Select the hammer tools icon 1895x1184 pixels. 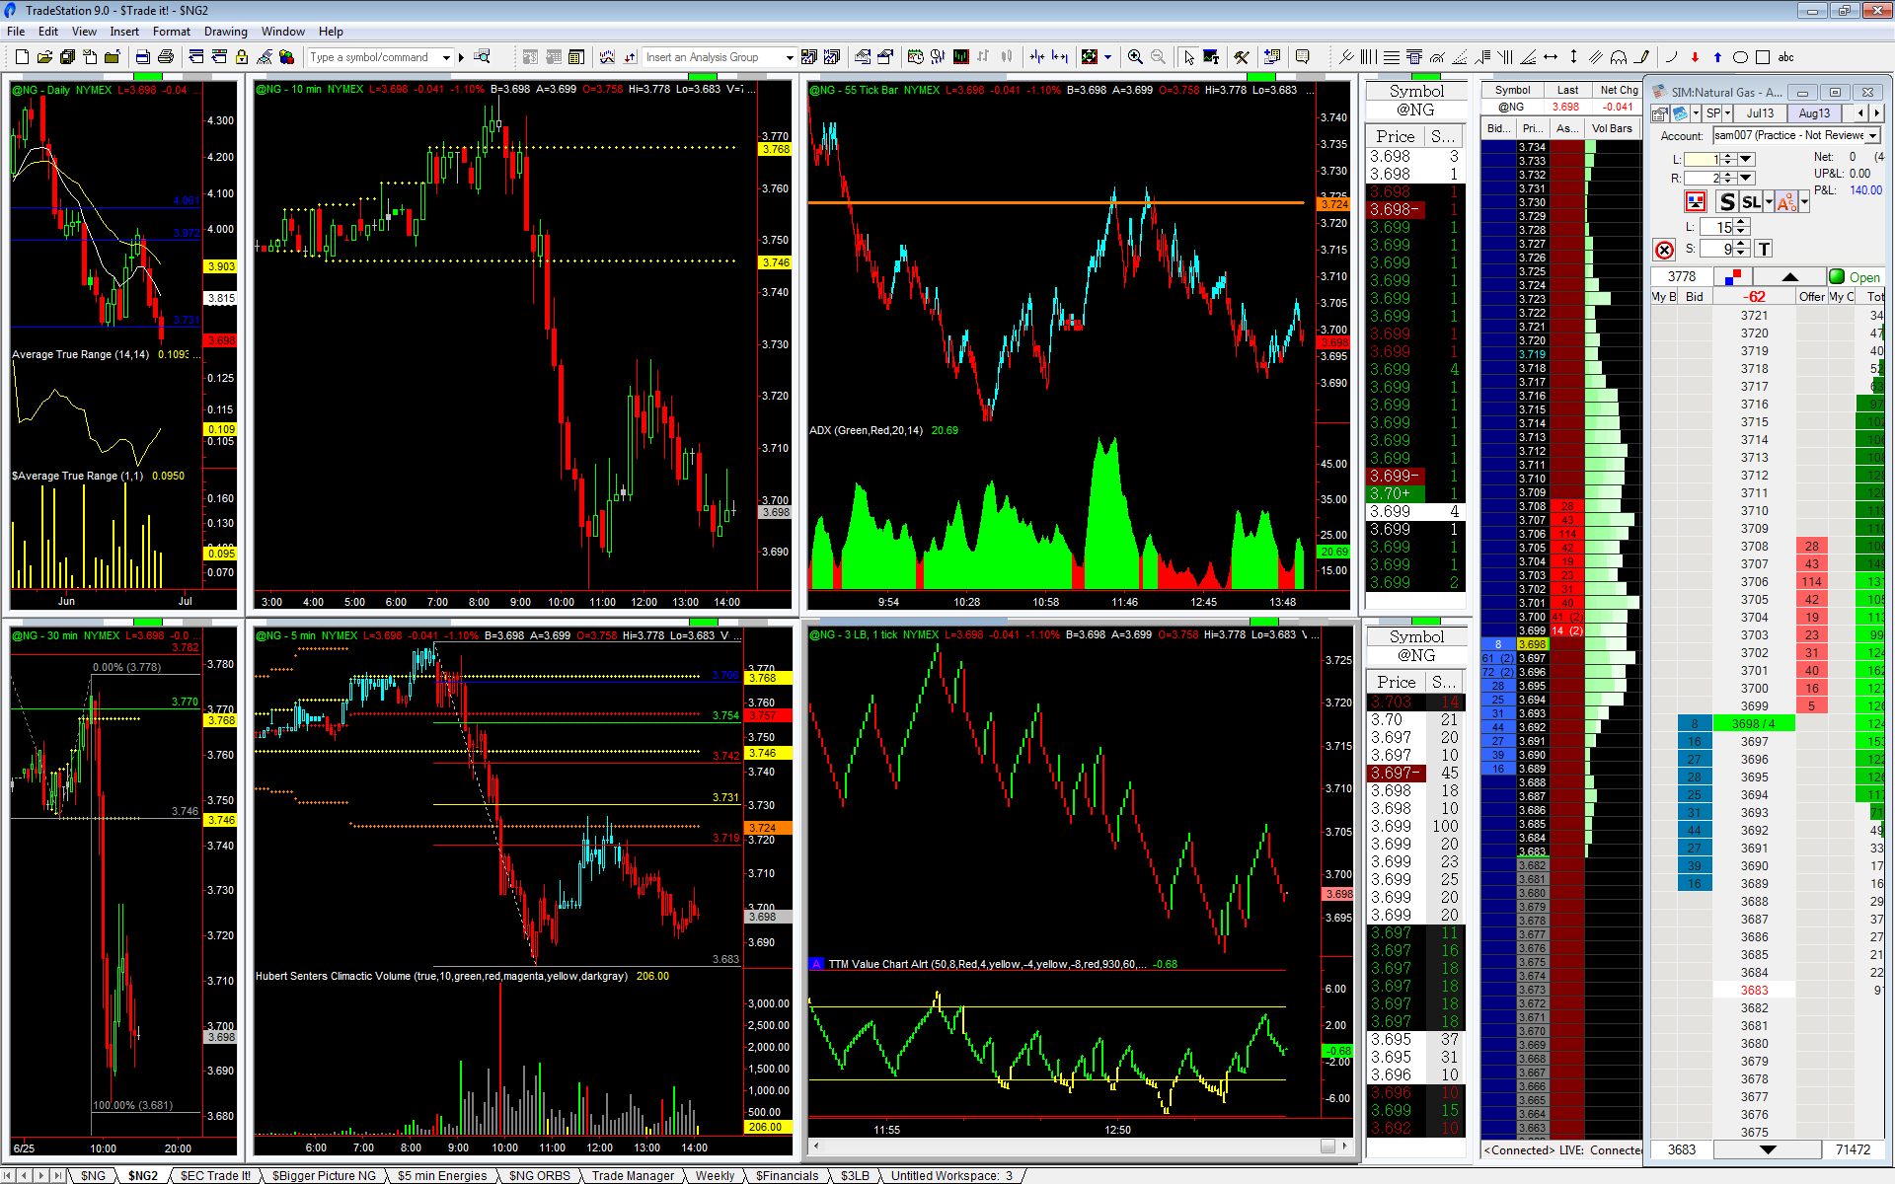coord(1242,57)
